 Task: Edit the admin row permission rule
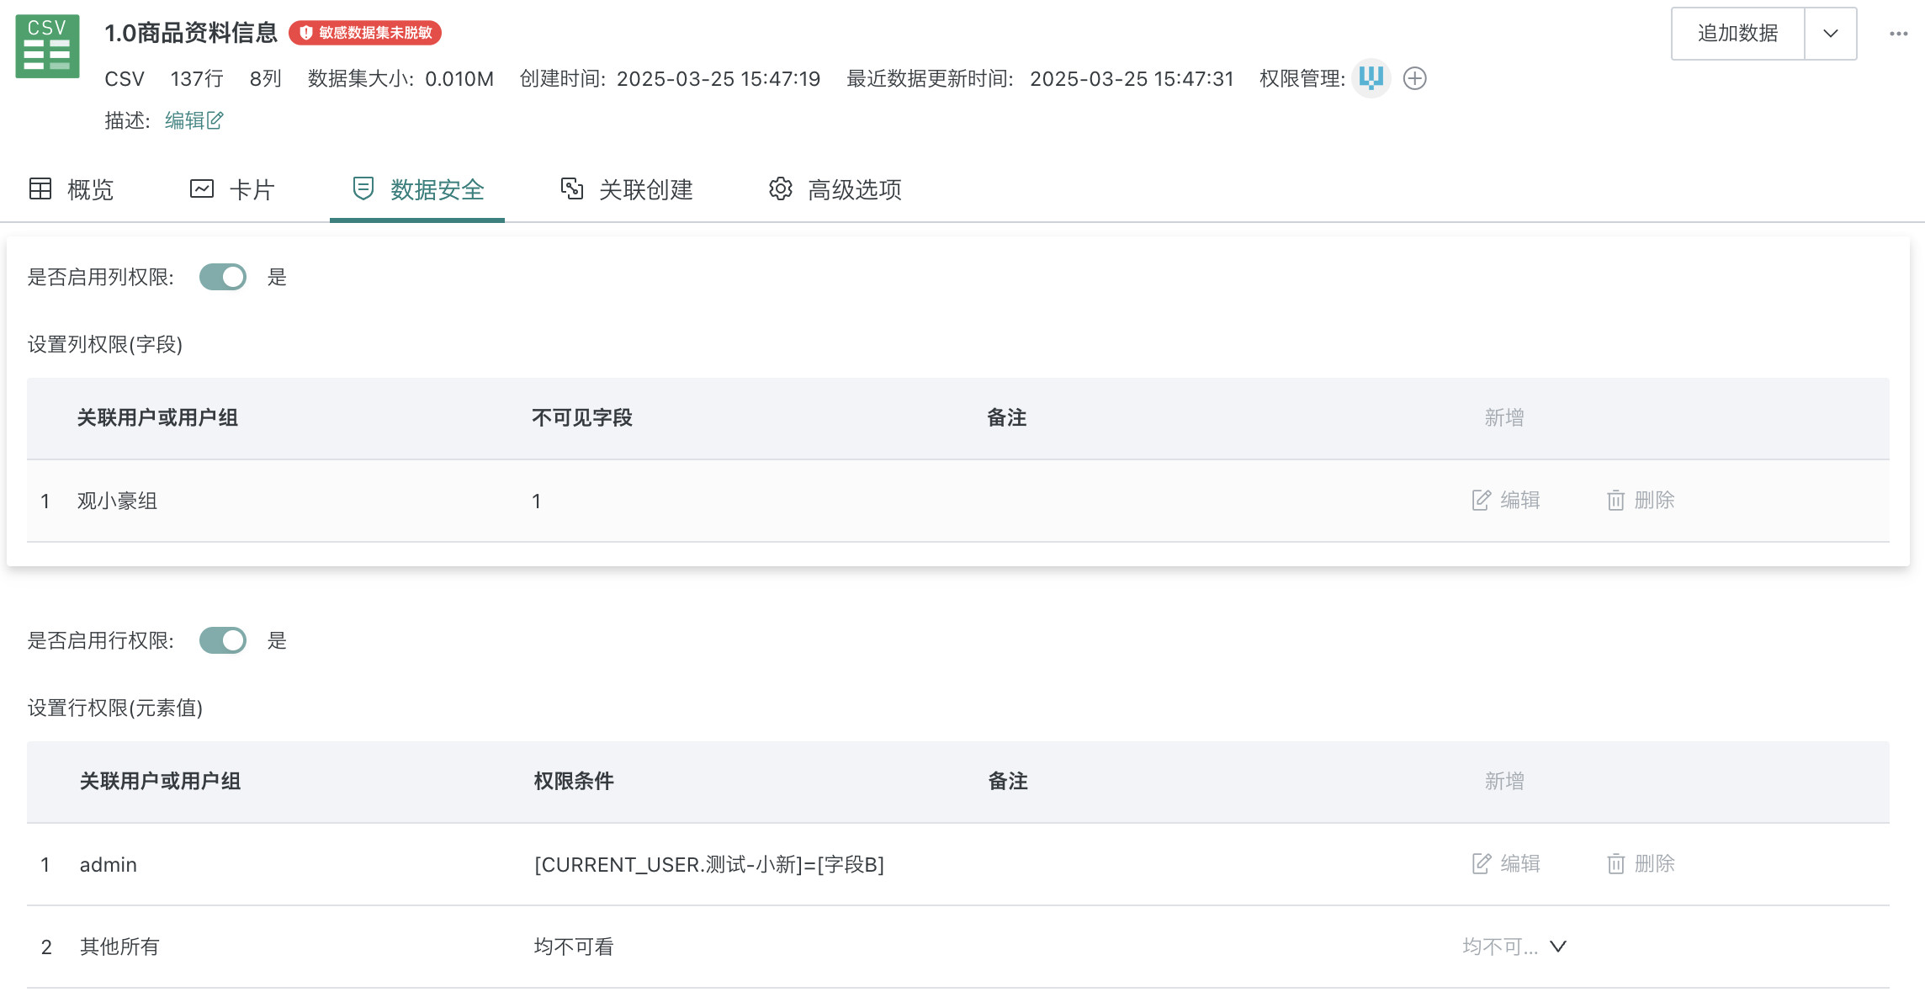tap(1506, 864)
